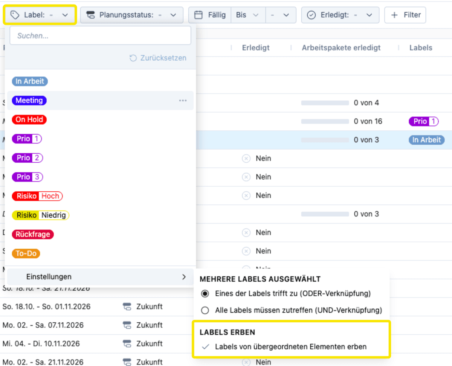Click Zukunft icon in Mi. 04. - Di. 10.11.2026 row
The image size is (452, 366).
pos(127,343)
